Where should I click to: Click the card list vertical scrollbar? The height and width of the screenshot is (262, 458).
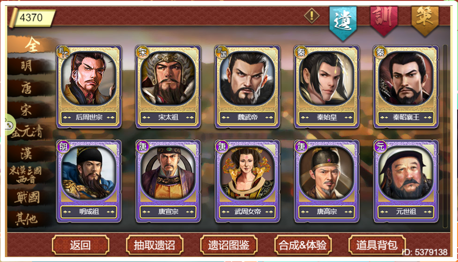click(445, 136)
